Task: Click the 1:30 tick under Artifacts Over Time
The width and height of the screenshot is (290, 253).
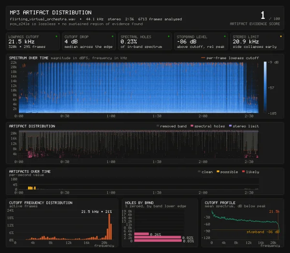Action: point(157,193)
